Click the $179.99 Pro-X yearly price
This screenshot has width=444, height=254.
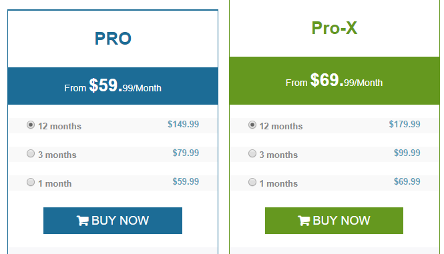(405, 124)
